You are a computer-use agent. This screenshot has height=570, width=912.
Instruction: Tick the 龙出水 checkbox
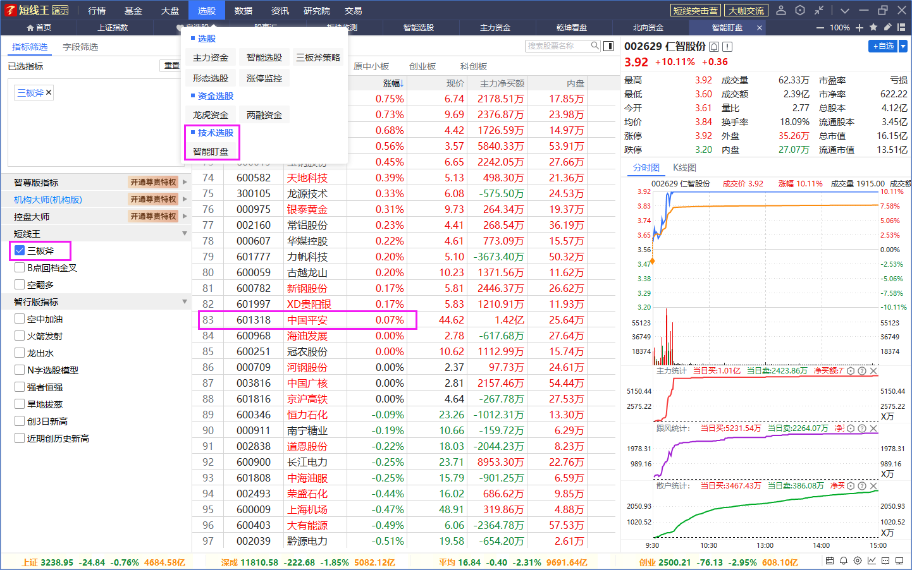click(x=20, y=353)
